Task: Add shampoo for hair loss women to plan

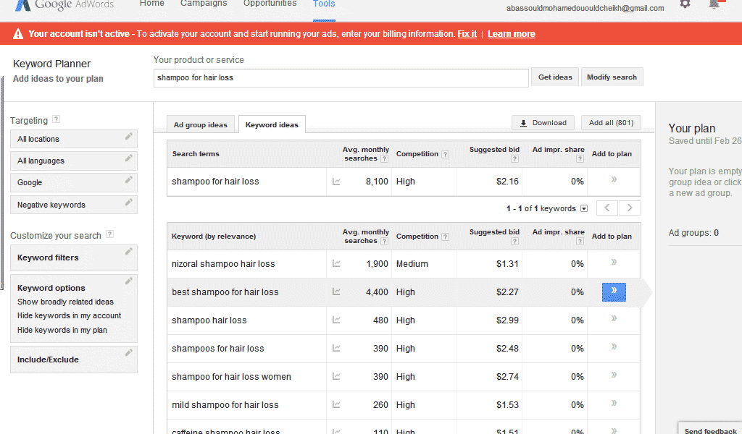Action: pos(614,375)
